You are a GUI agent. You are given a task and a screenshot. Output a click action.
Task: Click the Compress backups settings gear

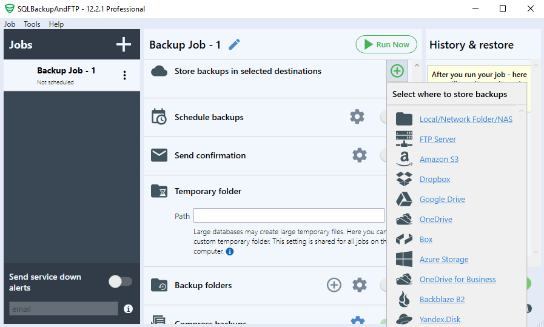click(357, 320)
